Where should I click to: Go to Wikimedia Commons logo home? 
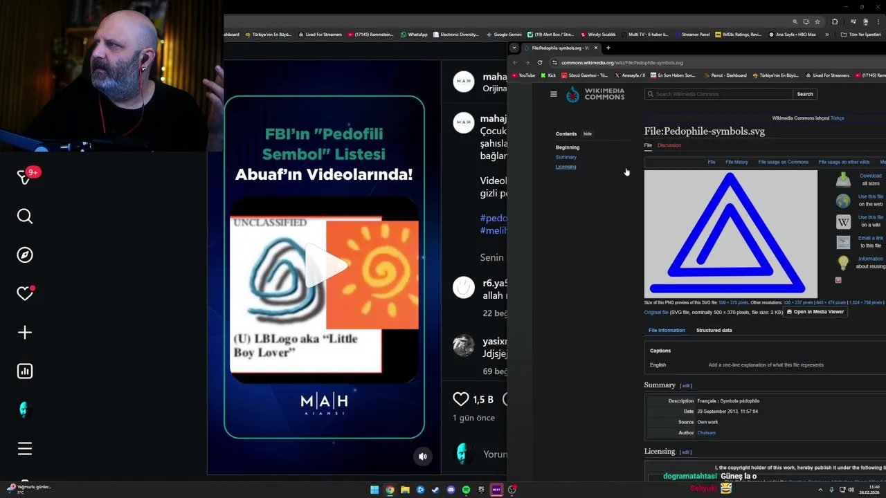[595, 94]
